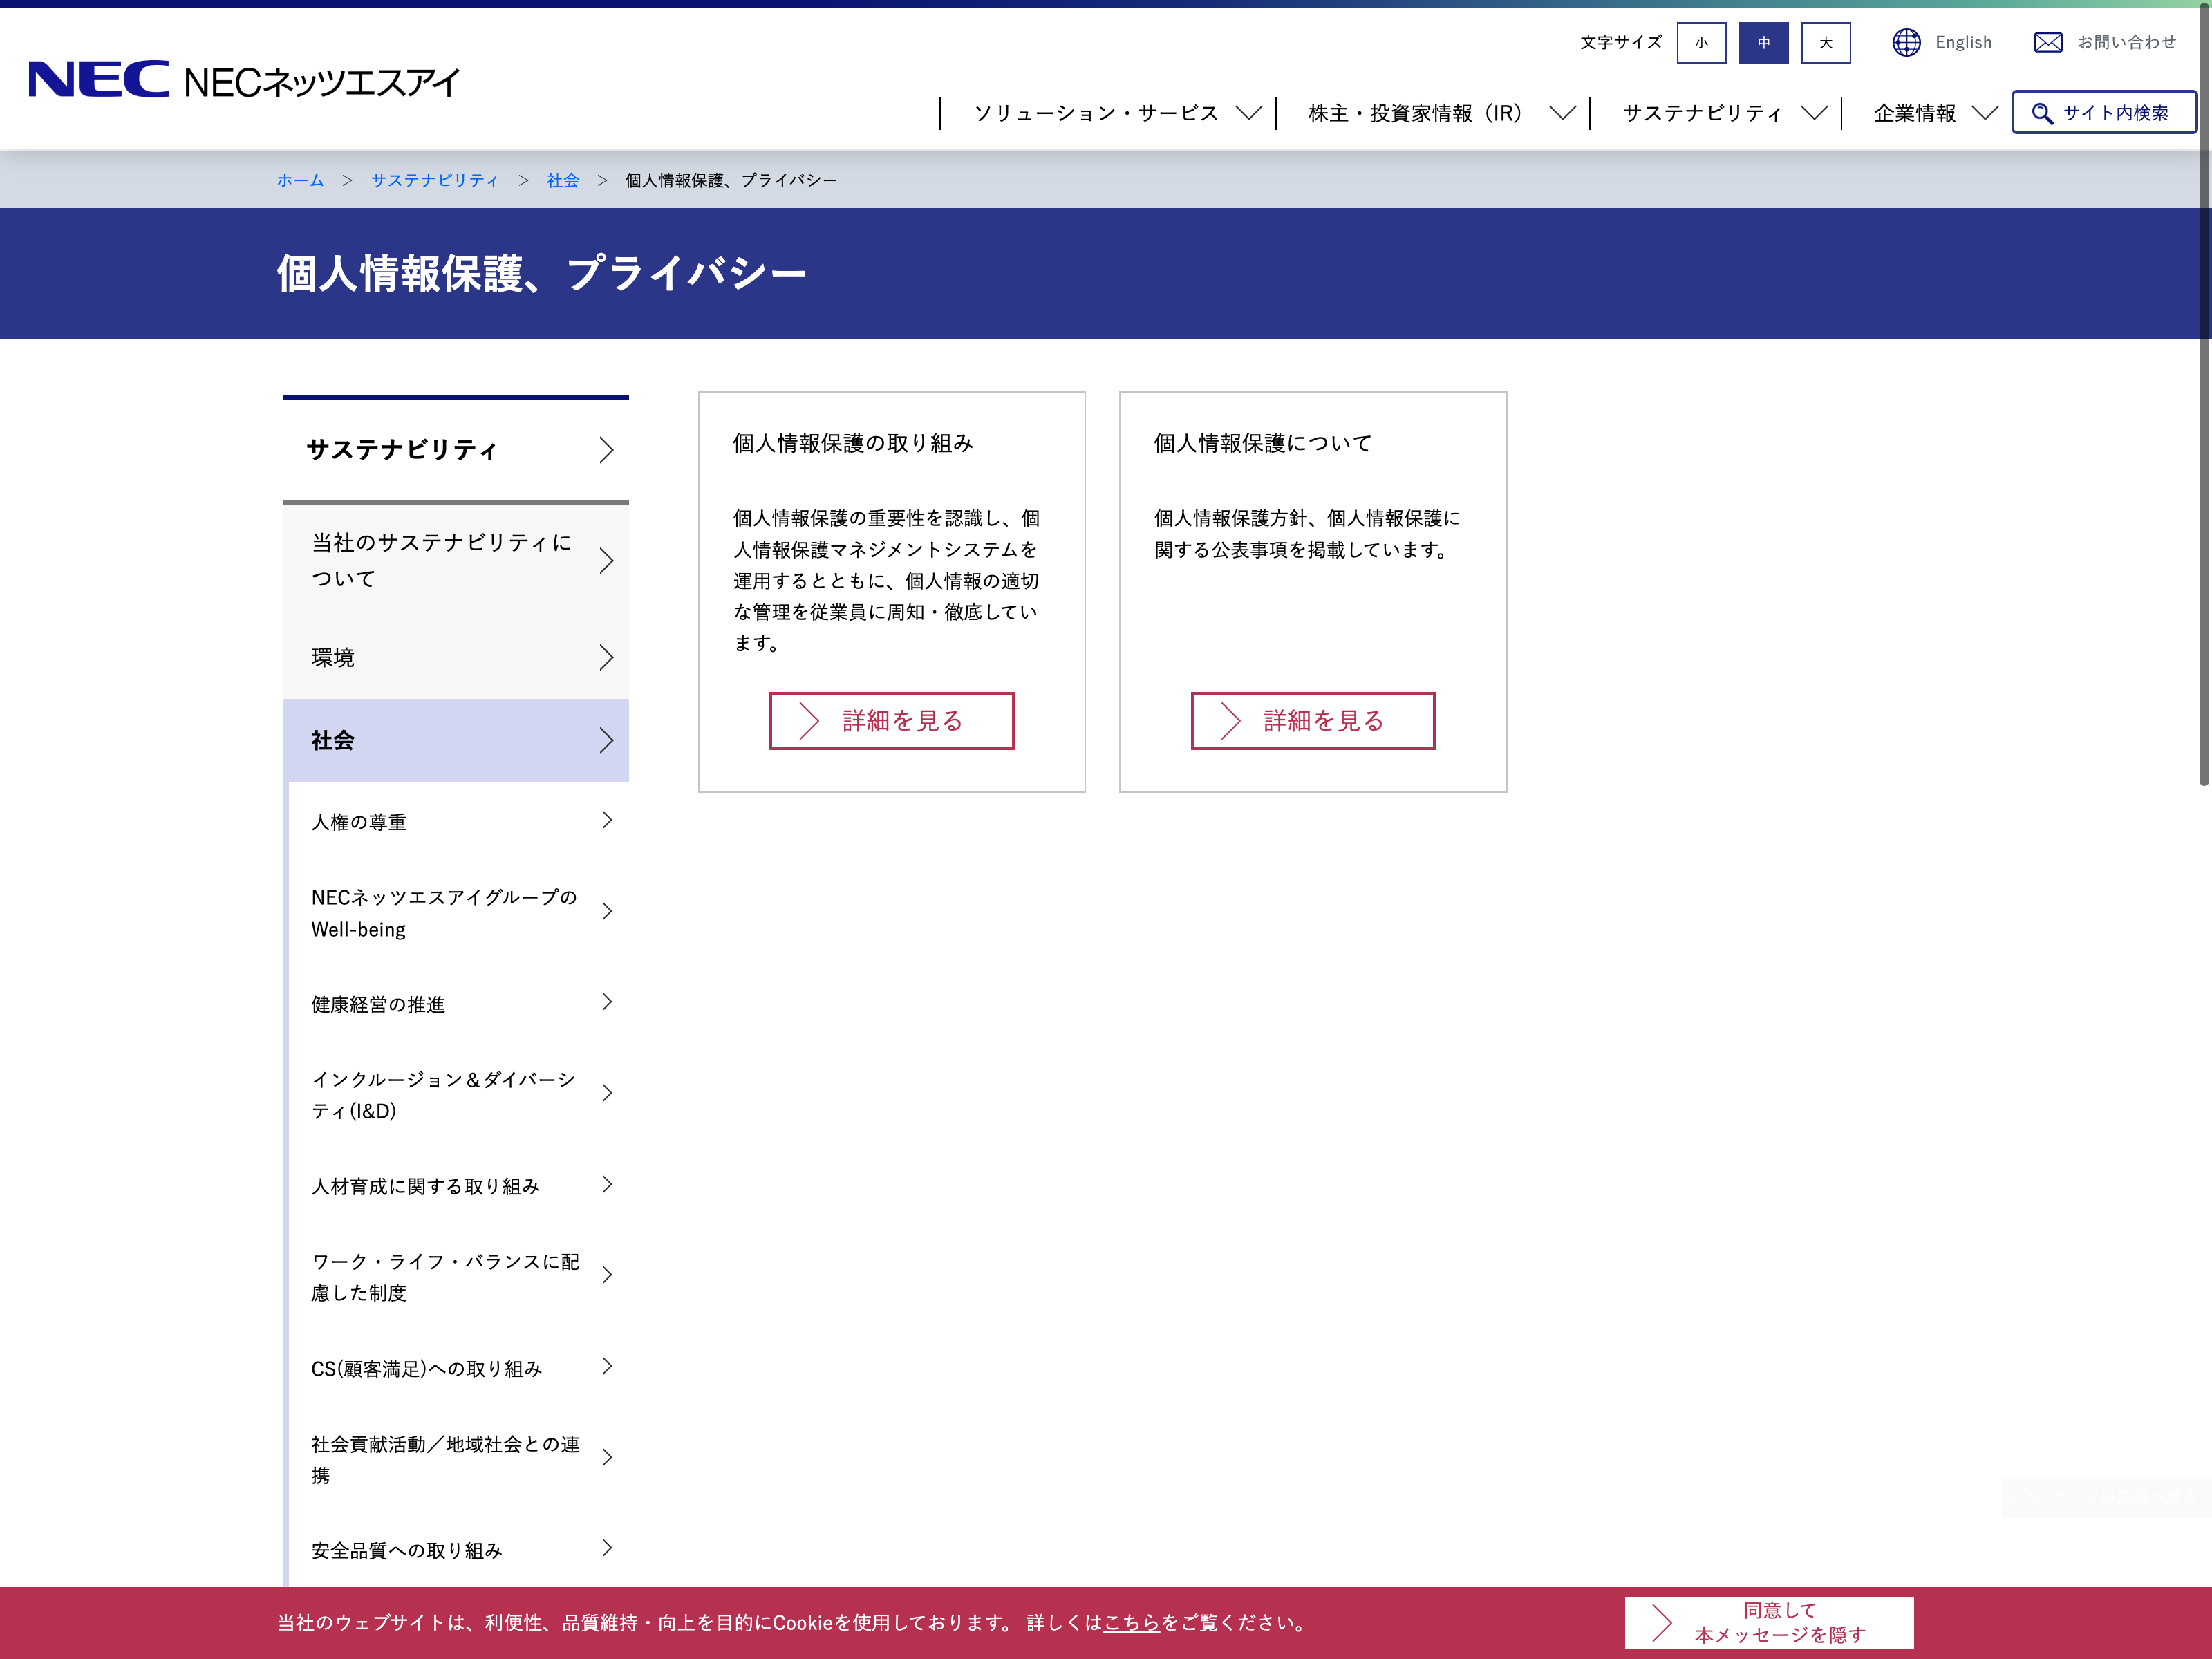This screenshot has width=2212, height=1659.
Task: Click ホーム breadcrumb link
Action: [x=300, y=180]
